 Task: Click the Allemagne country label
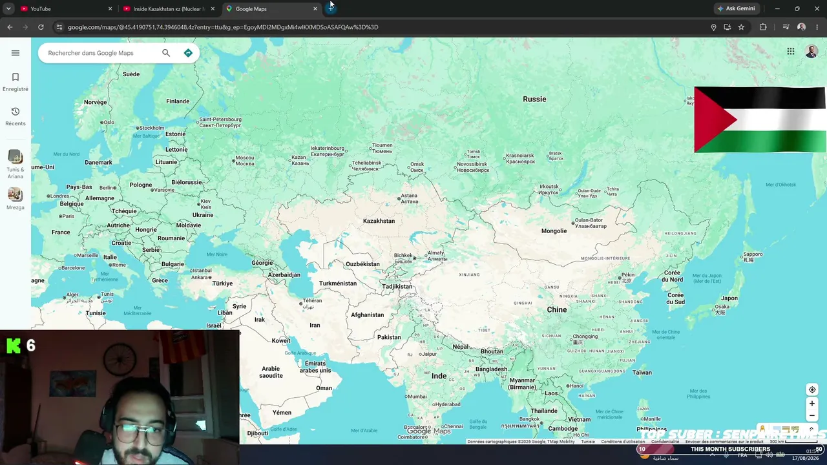(99, 198)
